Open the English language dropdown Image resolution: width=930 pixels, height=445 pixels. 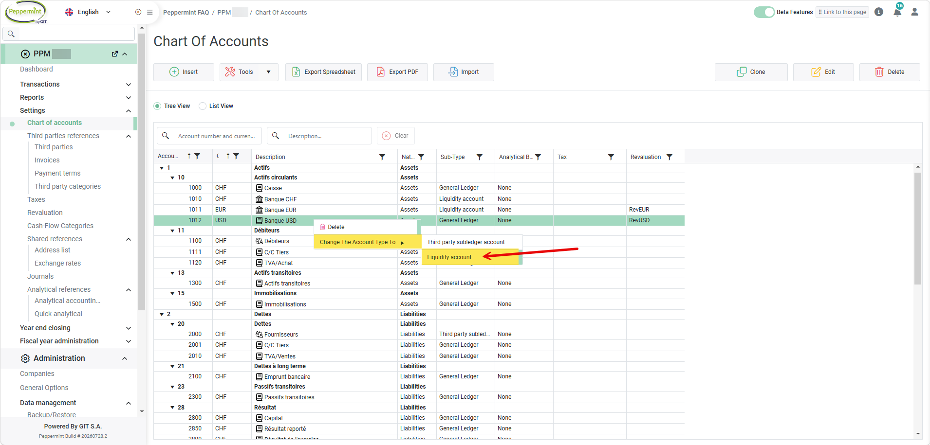tap(88, 12)
